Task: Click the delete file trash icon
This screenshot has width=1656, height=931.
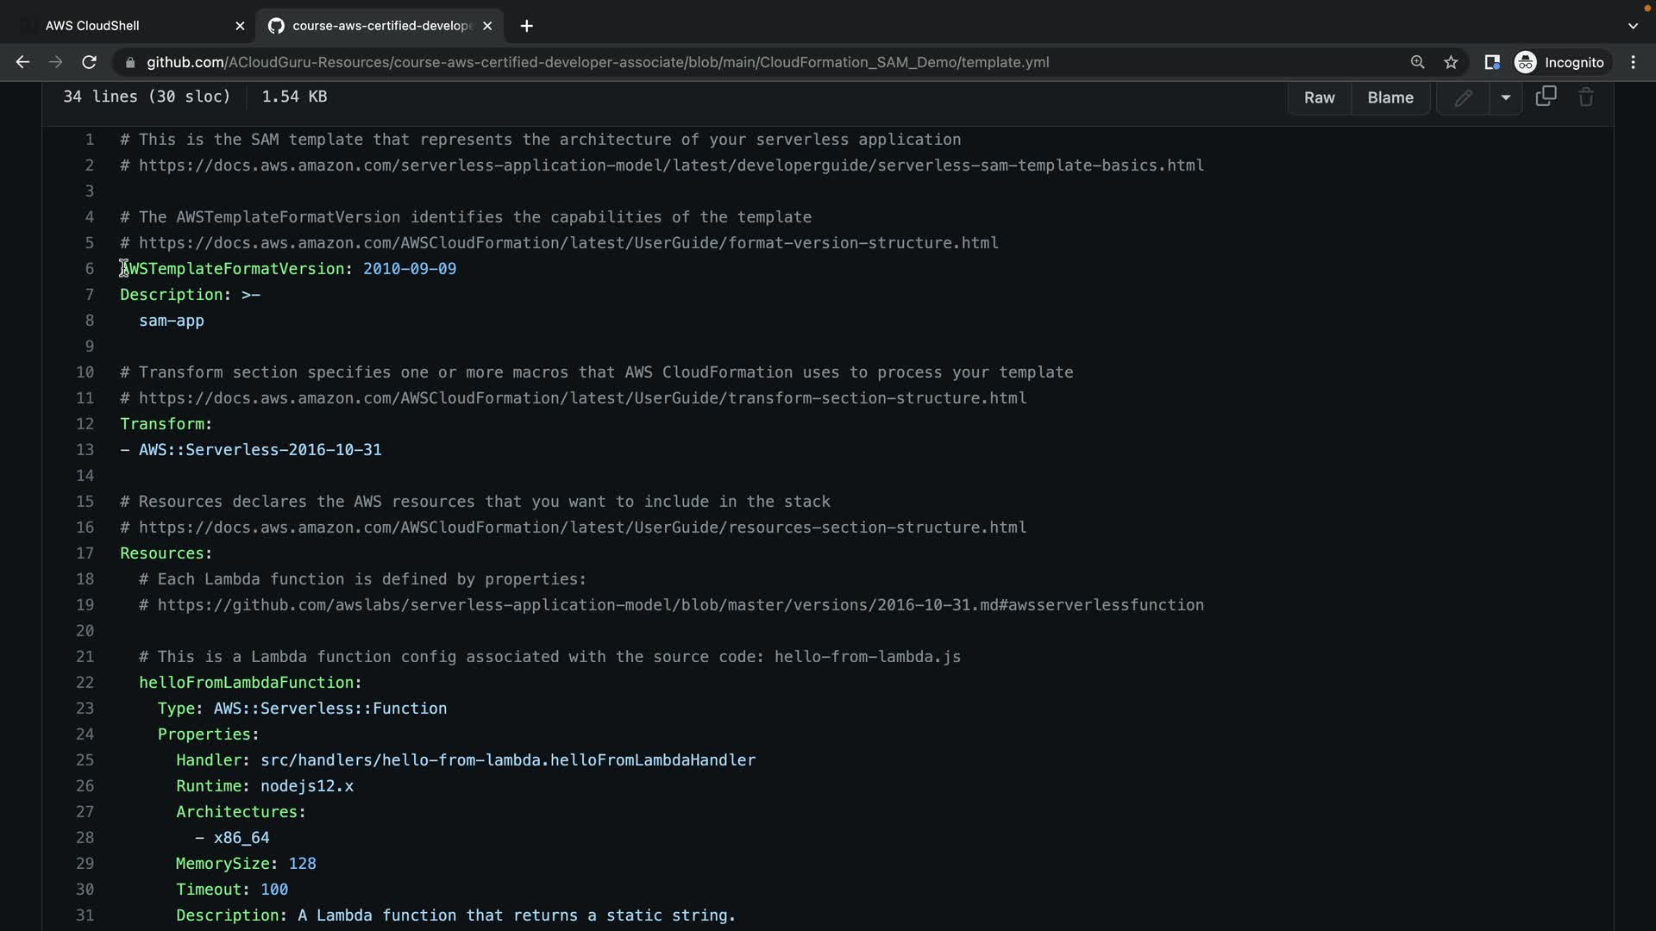Action: coord(1586,97)
